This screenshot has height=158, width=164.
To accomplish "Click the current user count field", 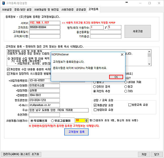I will (97, 27).
